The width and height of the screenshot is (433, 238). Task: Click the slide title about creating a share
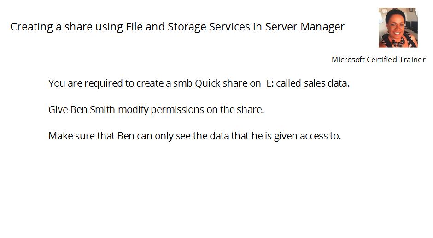pyautogui.click(x=177, y=27)
